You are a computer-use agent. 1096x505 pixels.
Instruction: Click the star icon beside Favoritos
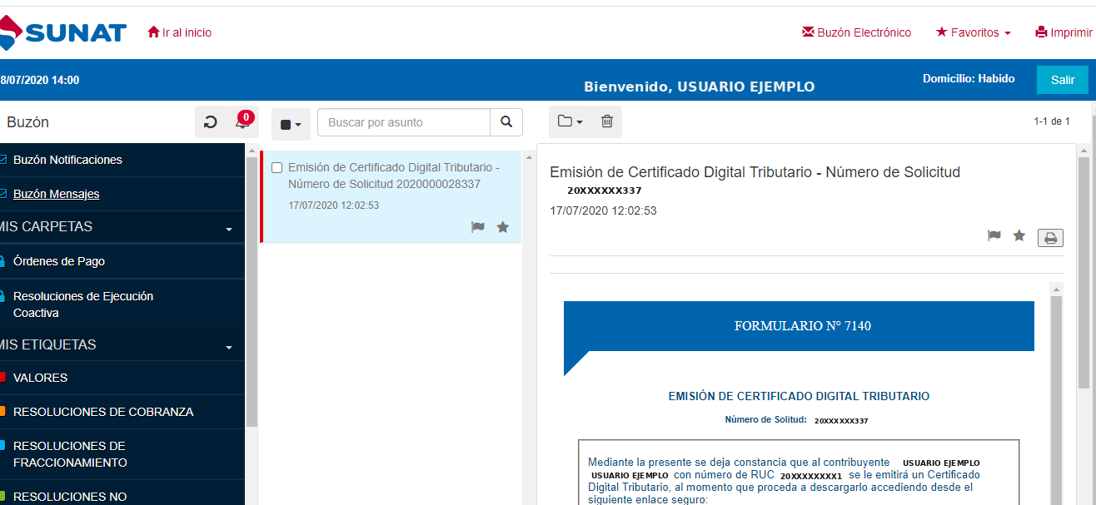tap(942, 32)
